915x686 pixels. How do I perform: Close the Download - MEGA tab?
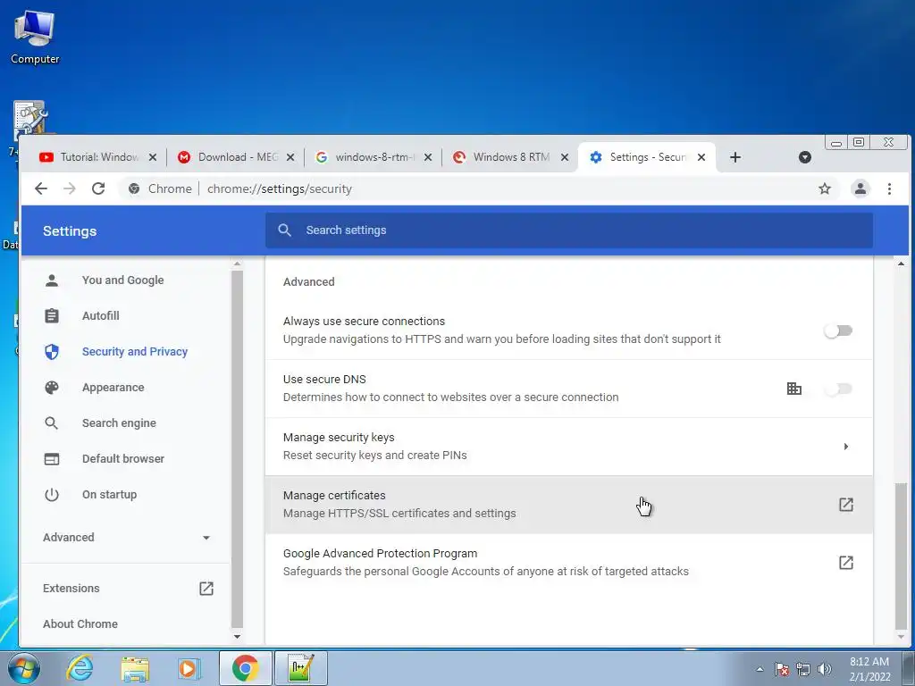pyautogui.click(x=290, y=157)
